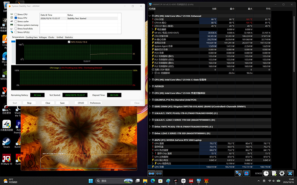Click the taskbar search box
The height and width of the screenshot is (185, 297).
click(x=114, y=181)
